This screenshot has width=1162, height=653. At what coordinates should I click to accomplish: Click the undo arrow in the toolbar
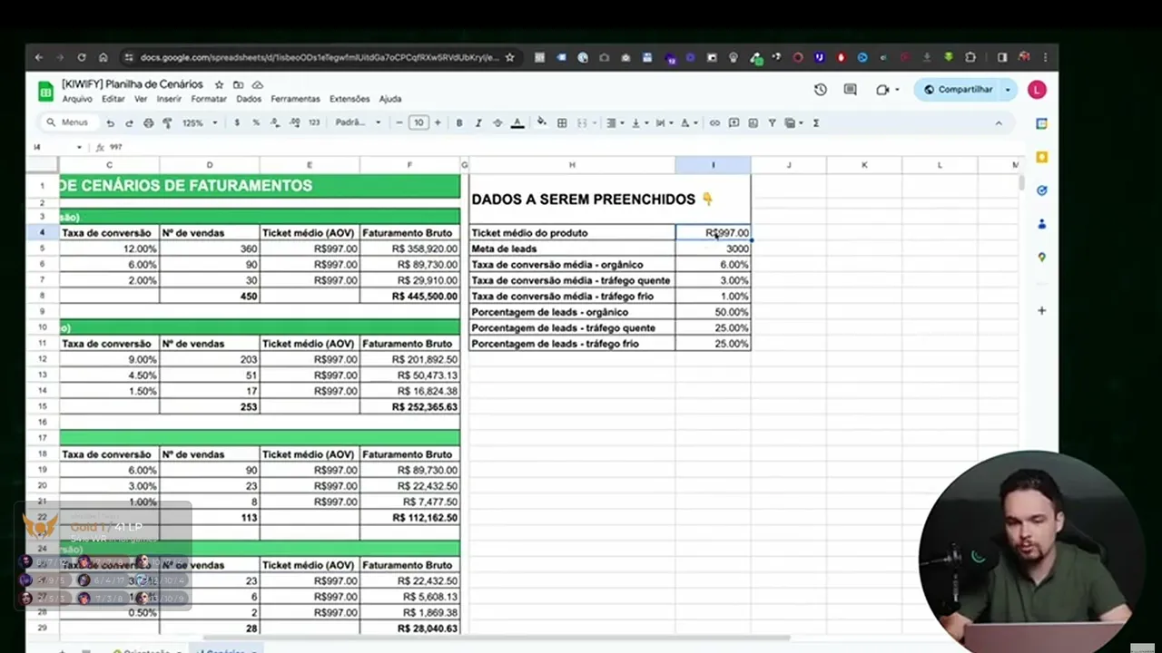point(110,122)
